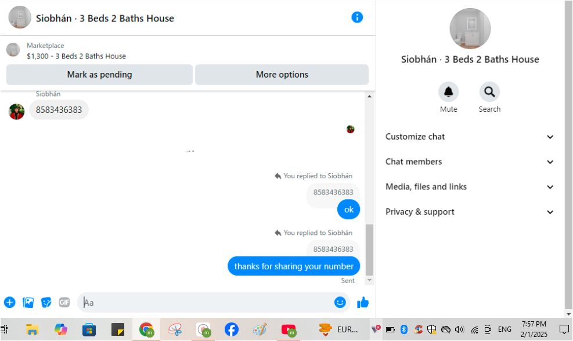
Task: Click More options button
Action: coord(282,75)
